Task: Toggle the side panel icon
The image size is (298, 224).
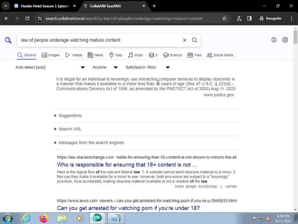Action: click(249, 18)
